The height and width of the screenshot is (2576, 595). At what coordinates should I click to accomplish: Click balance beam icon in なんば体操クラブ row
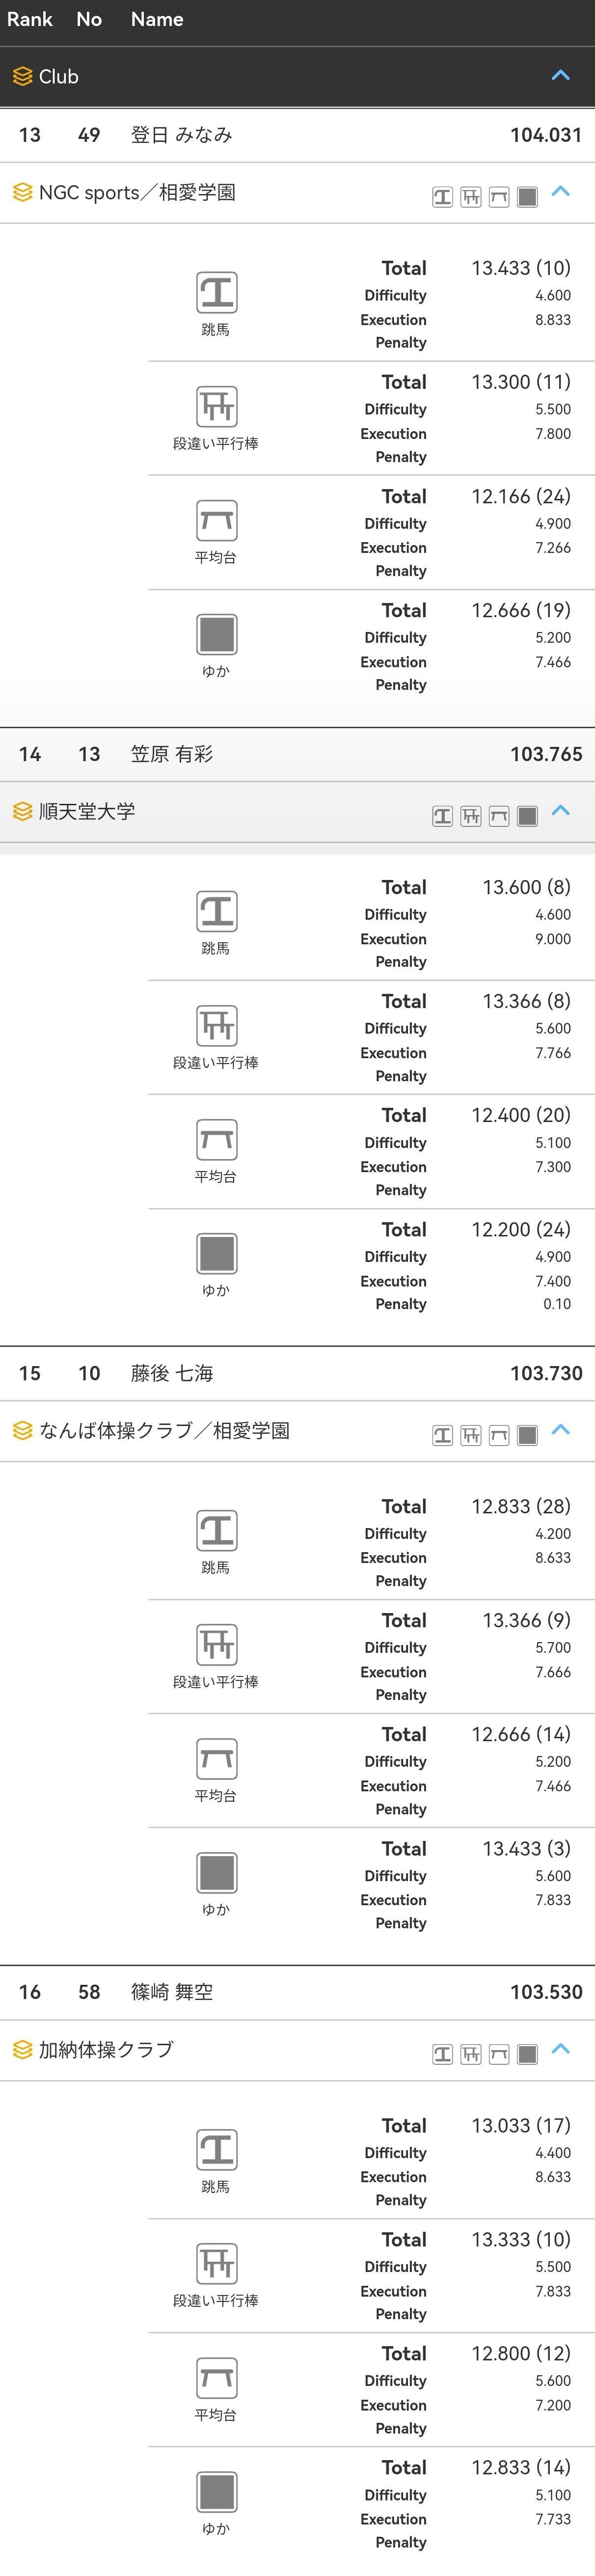tap(499, 1435)
